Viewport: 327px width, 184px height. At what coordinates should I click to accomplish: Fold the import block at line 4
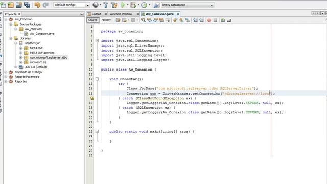[97, 41]
